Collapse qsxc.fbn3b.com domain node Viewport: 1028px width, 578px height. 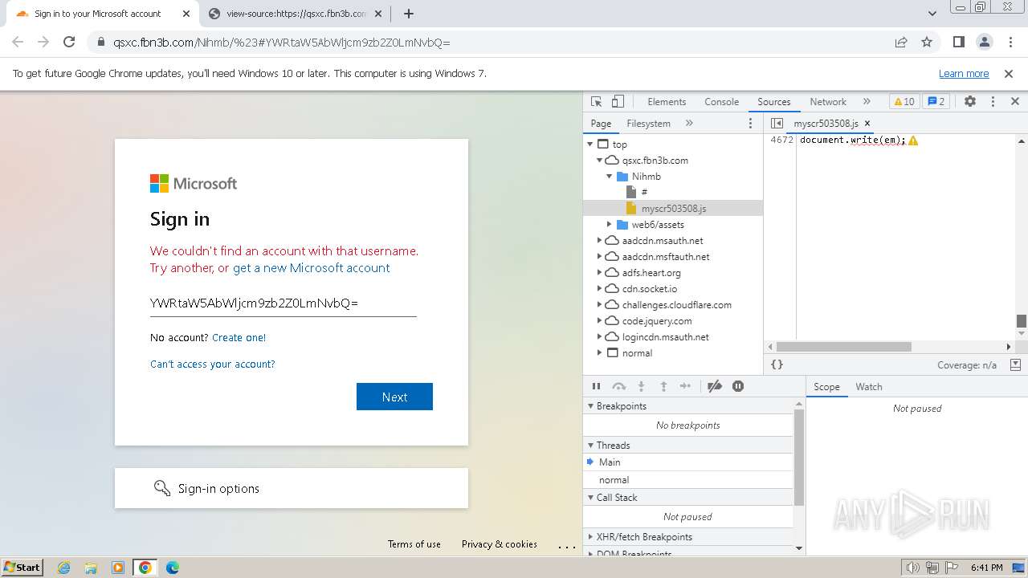coord(600,161)
